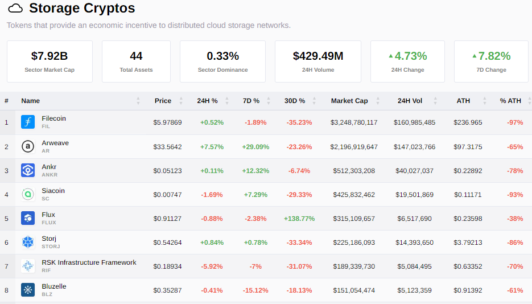Click the Siacoin coin logo

pyautogui.click(x=28, y=194)
